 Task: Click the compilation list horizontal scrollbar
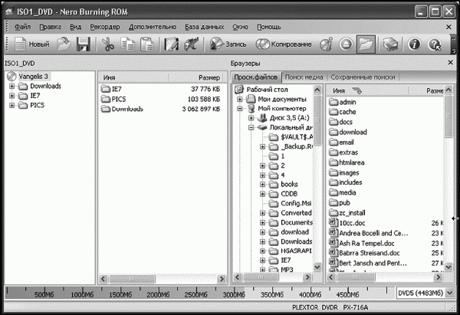click(163, 279)
